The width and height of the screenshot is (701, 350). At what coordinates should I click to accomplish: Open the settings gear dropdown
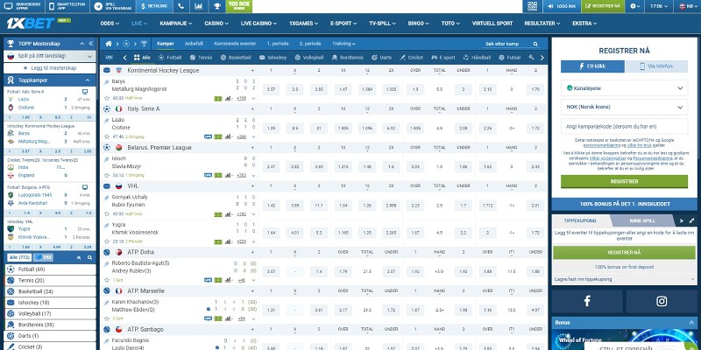[x=634, y=6]
